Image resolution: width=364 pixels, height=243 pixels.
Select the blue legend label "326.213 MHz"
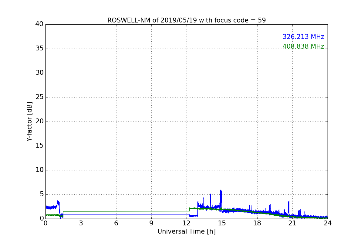(303, 37)
